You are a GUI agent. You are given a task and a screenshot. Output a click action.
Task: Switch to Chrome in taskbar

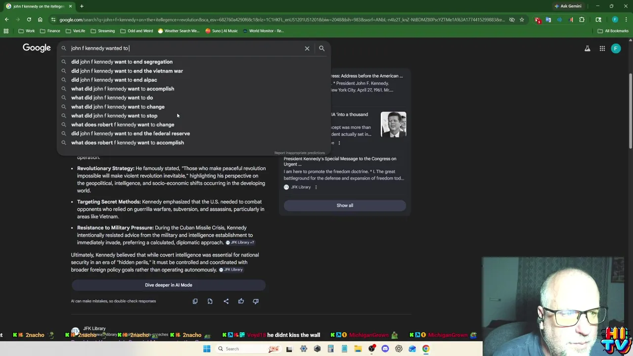(426, 349)
